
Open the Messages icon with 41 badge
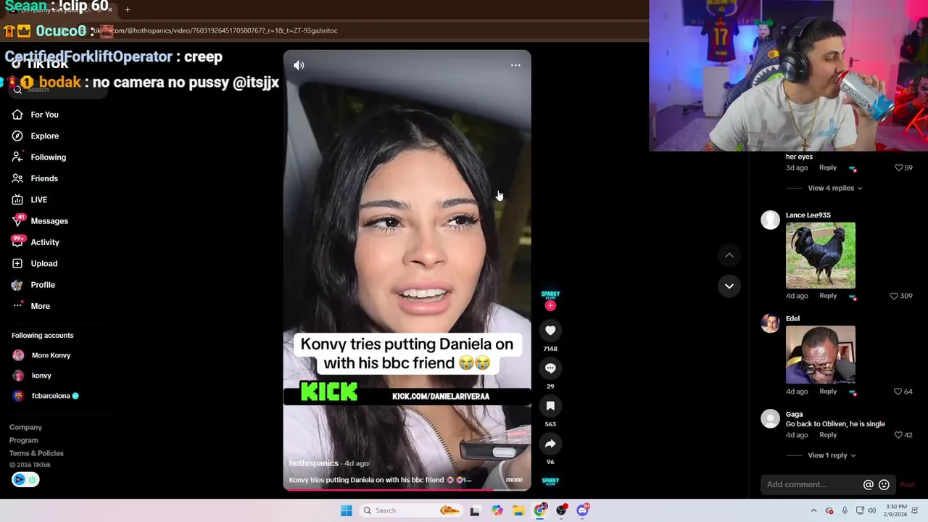17,220
